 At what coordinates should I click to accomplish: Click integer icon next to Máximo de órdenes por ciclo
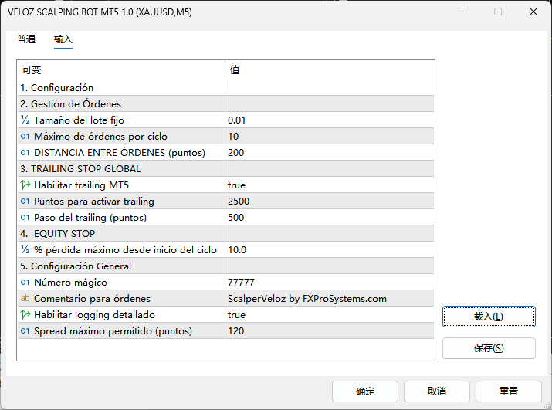pyautogui.click(x=25, y=137)
